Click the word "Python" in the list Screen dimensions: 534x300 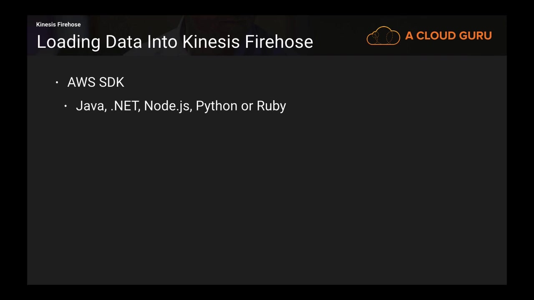coord(217,106)
